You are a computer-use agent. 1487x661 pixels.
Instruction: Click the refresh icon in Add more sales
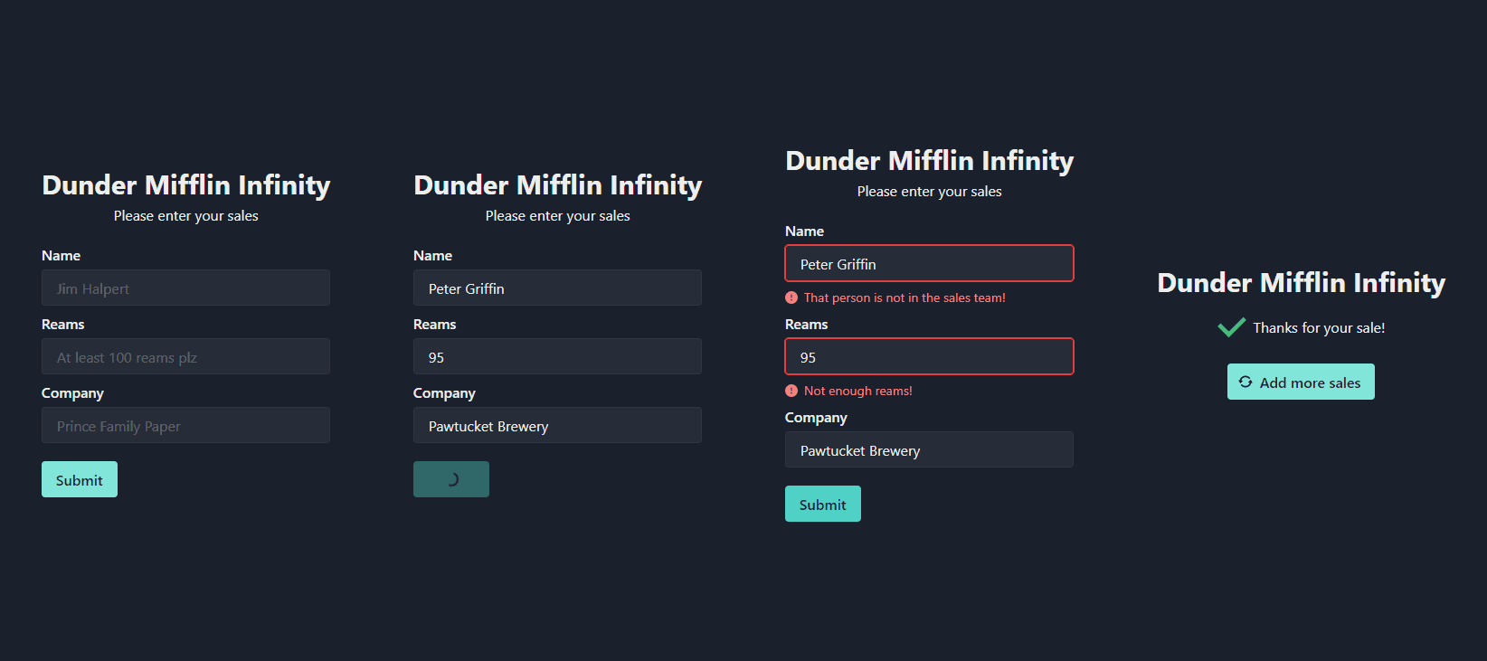pos(1245,382)
